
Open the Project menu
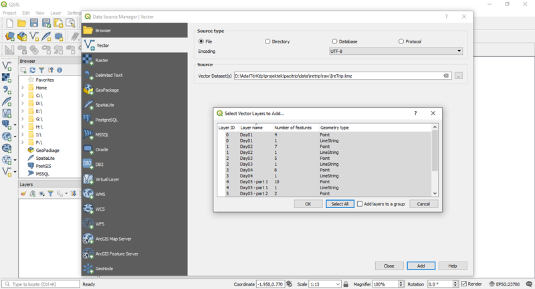pyautogui.click(x=9, y=13)
